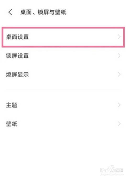Tap the arrow icon beside 壁纸
The image size is (131, 179).
119,124
